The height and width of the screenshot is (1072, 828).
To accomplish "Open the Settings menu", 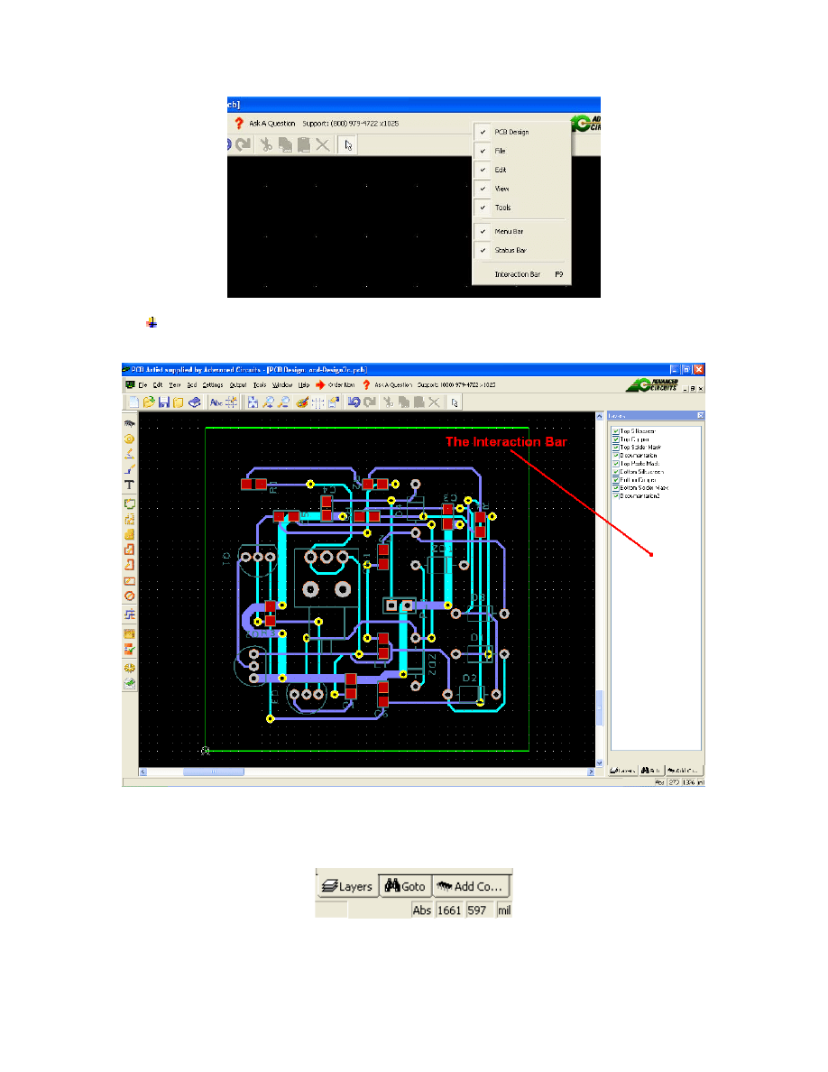I will [x=211, y=384].
